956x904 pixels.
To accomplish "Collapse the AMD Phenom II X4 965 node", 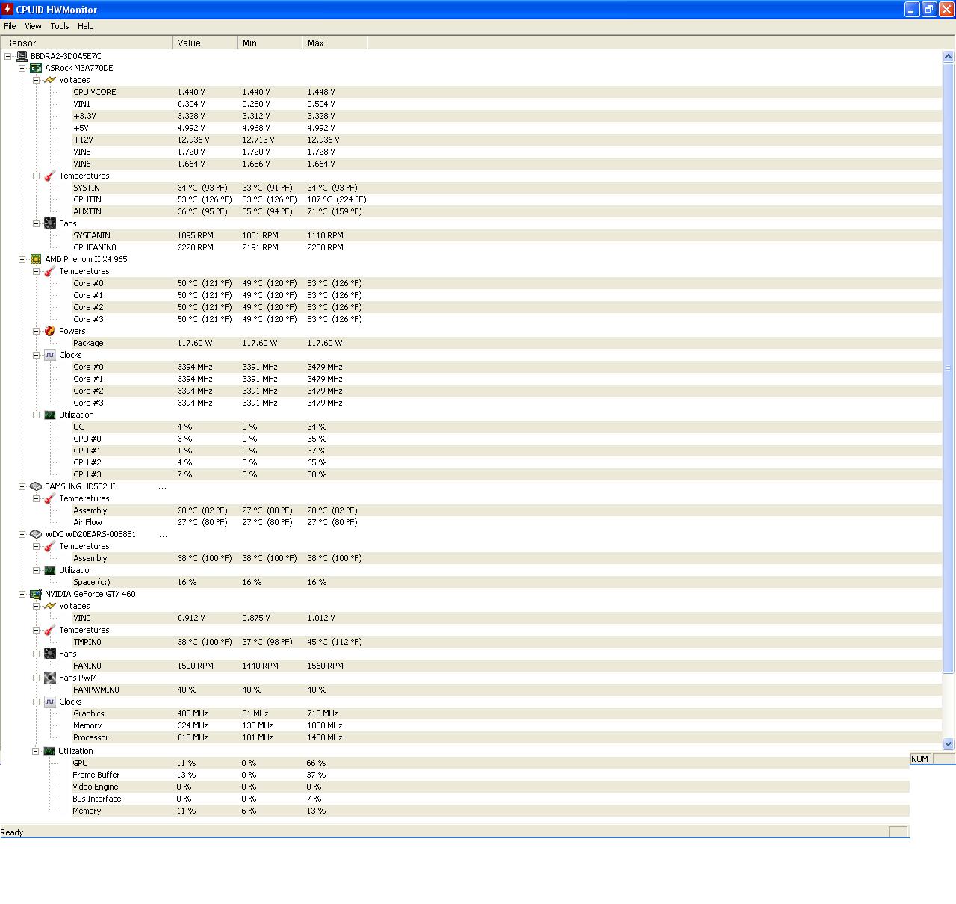I will (22, 259).
